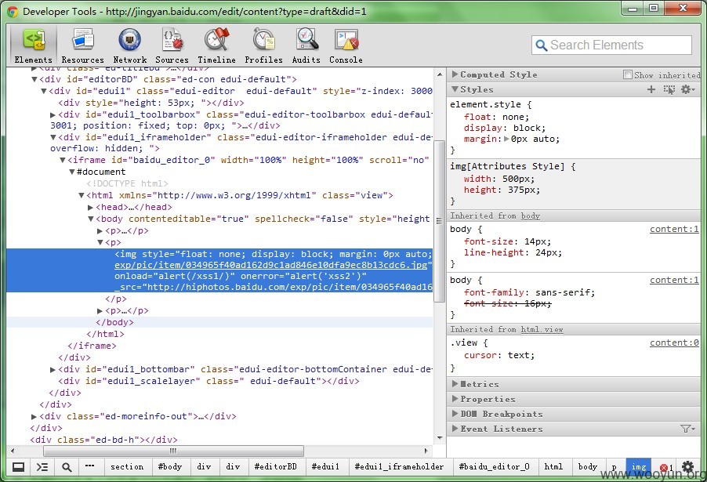Select the closing </body> tag row
Image resolution: width=707 pixels, height=482 pixels.
coord(219,322)
